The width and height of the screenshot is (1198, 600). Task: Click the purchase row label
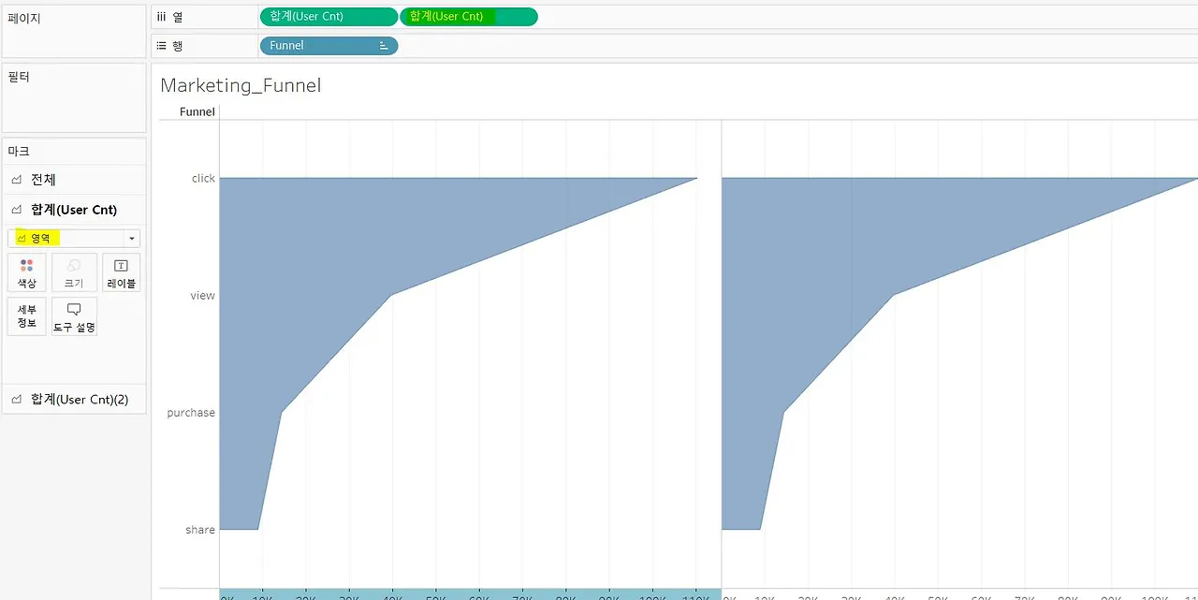pyautogui.click(x=191, y=413)
